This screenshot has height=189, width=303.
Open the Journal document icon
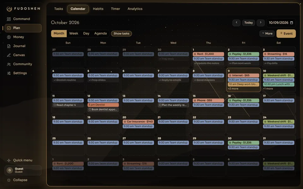click(x=9, y=46)
